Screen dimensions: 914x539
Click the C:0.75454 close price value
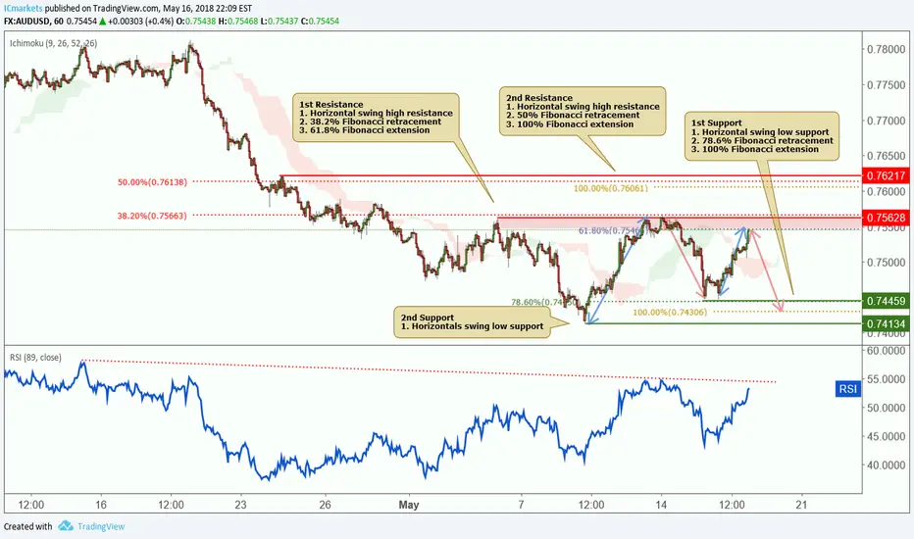[320, 21]
